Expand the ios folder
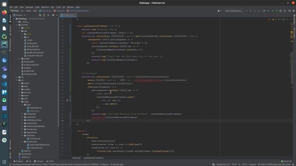This screenshot has width=296, height=166. (x=17, y=77)
